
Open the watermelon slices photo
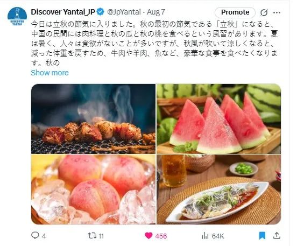[x=219, y=119]
